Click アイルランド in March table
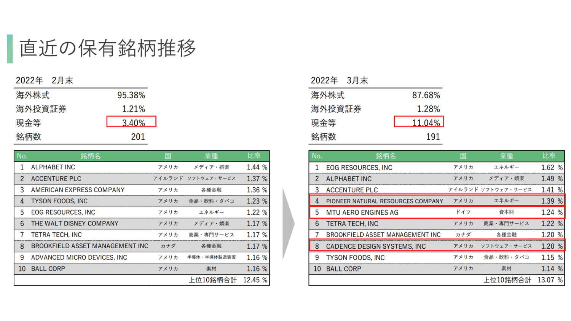This screenshot has height=321, width=571. 463,190
